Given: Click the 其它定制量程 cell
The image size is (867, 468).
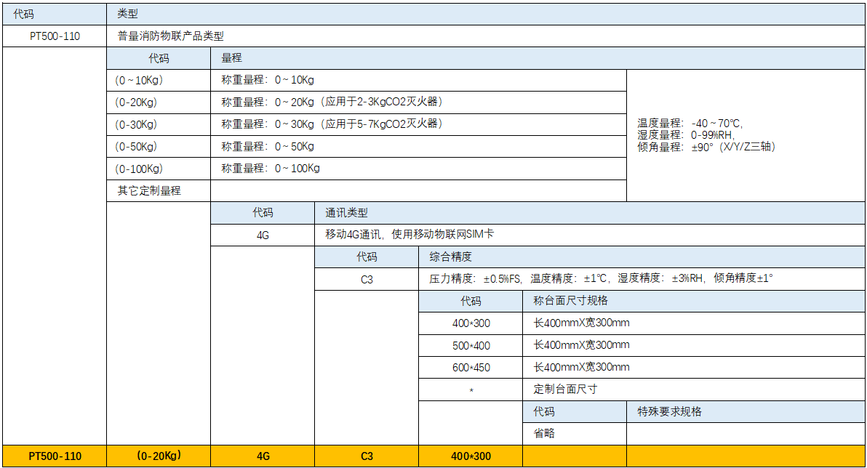Looking at the screenshot, I should (x=159, y=190).
